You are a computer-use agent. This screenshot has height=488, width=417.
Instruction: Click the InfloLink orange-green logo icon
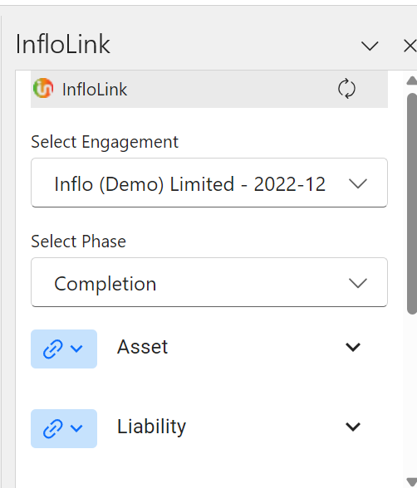[43, 88]
